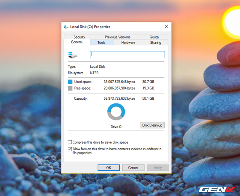
Task: Click the 53,873,733,632 bytes capacity value
Action: 119,99
